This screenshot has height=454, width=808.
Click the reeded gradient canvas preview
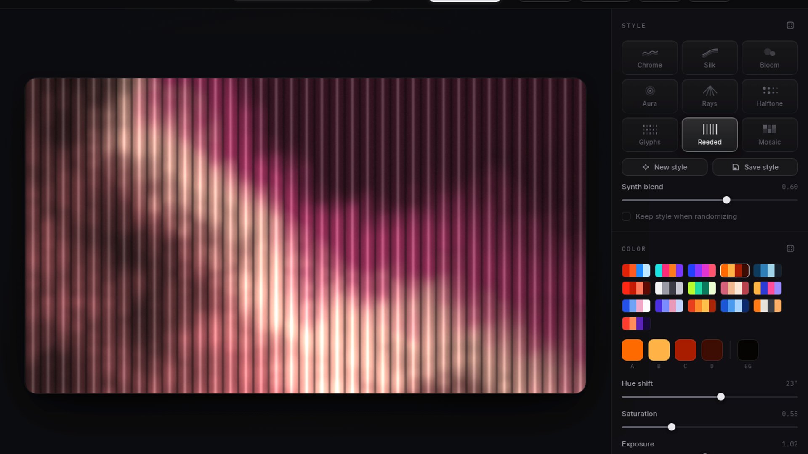click(305, 235)
